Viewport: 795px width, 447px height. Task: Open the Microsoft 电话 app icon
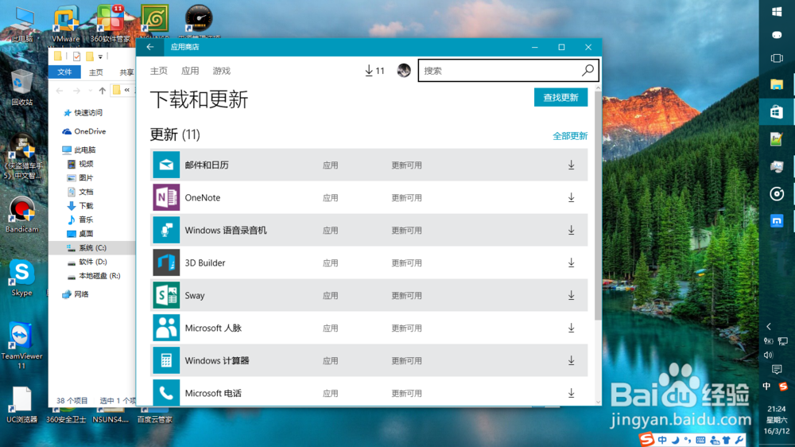pos(166,393)
